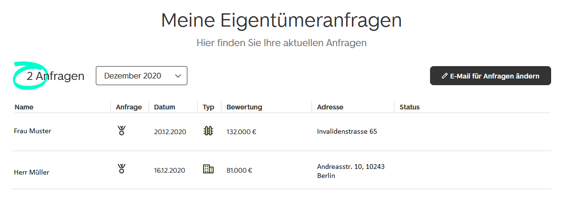
Task: Click the 132.000 € valuation amount
Action: (x=241, y=132)
